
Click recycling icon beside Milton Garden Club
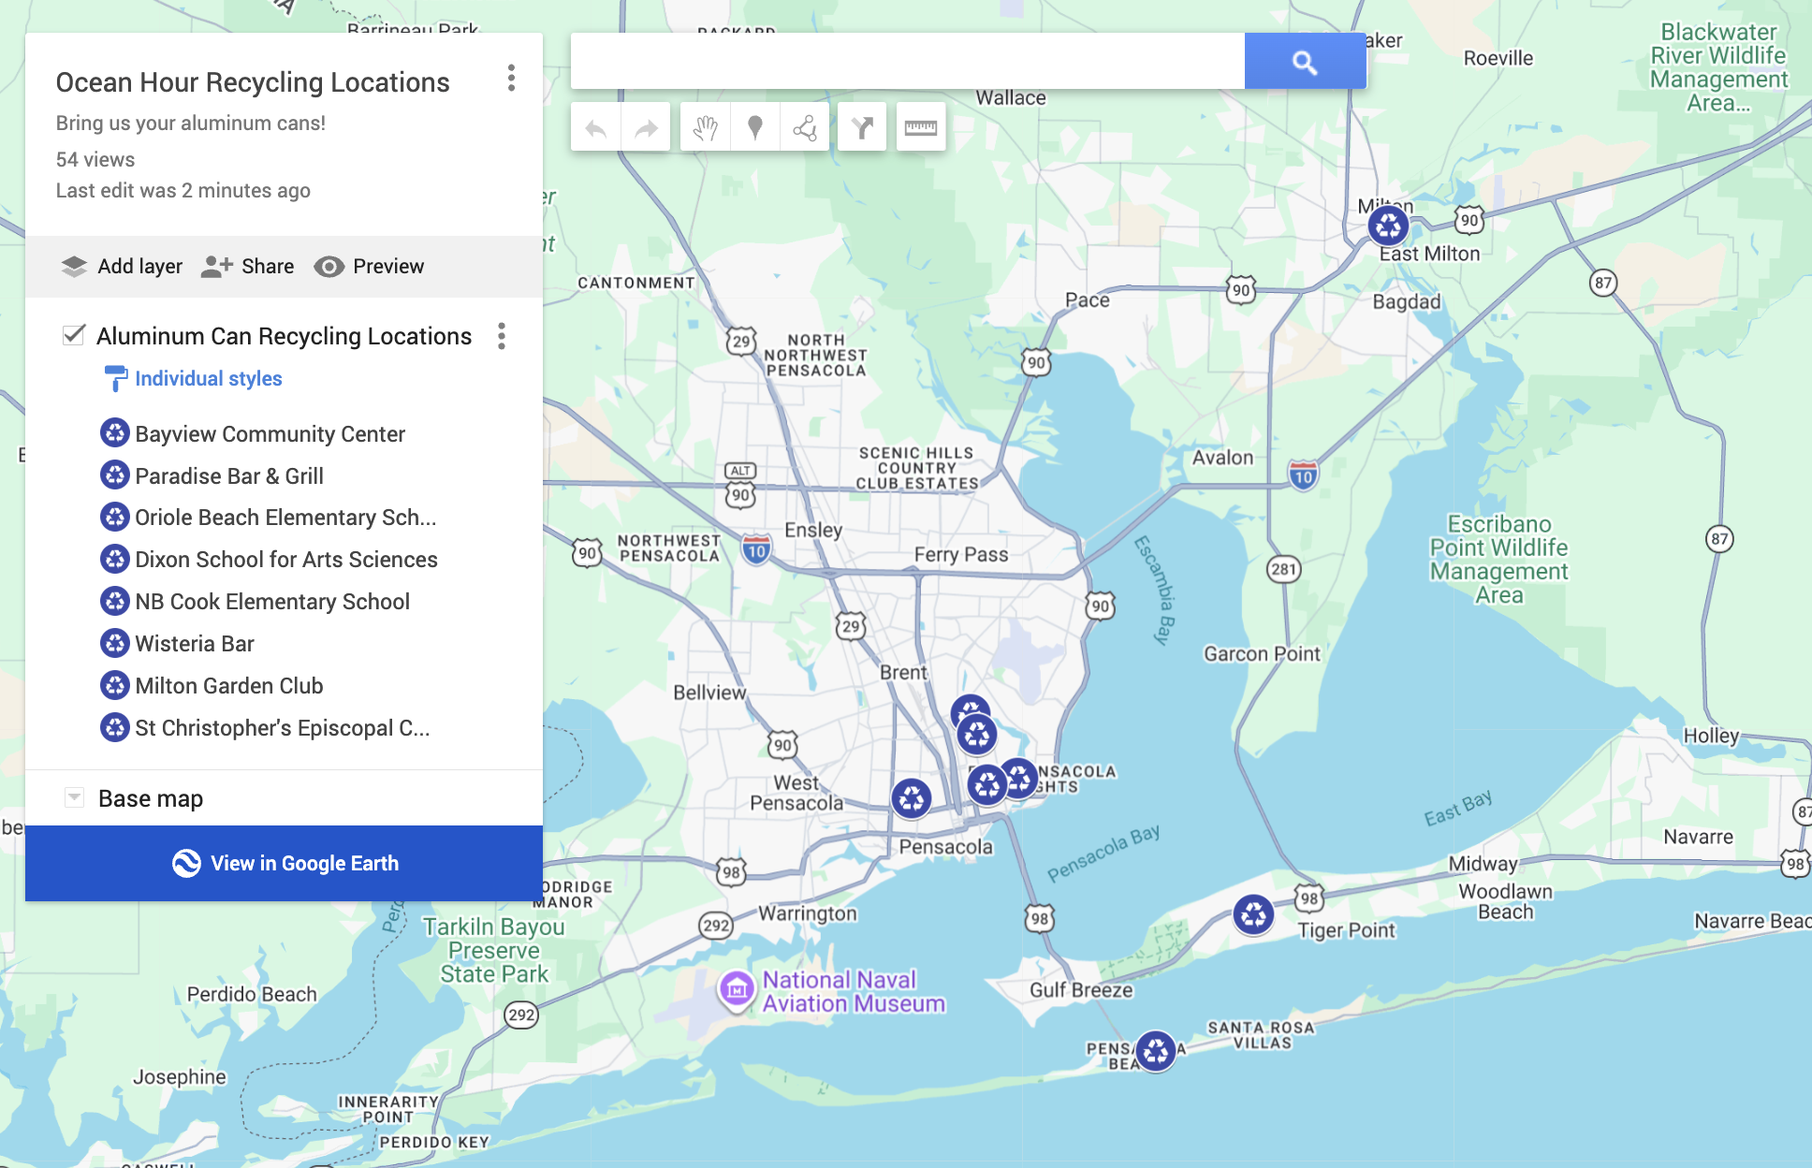click(x=115, y=685)
